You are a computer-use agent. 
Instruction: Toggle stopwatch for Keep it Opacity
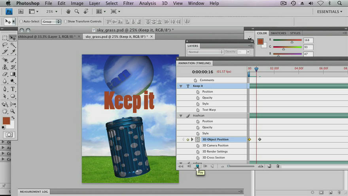point(198,98)
